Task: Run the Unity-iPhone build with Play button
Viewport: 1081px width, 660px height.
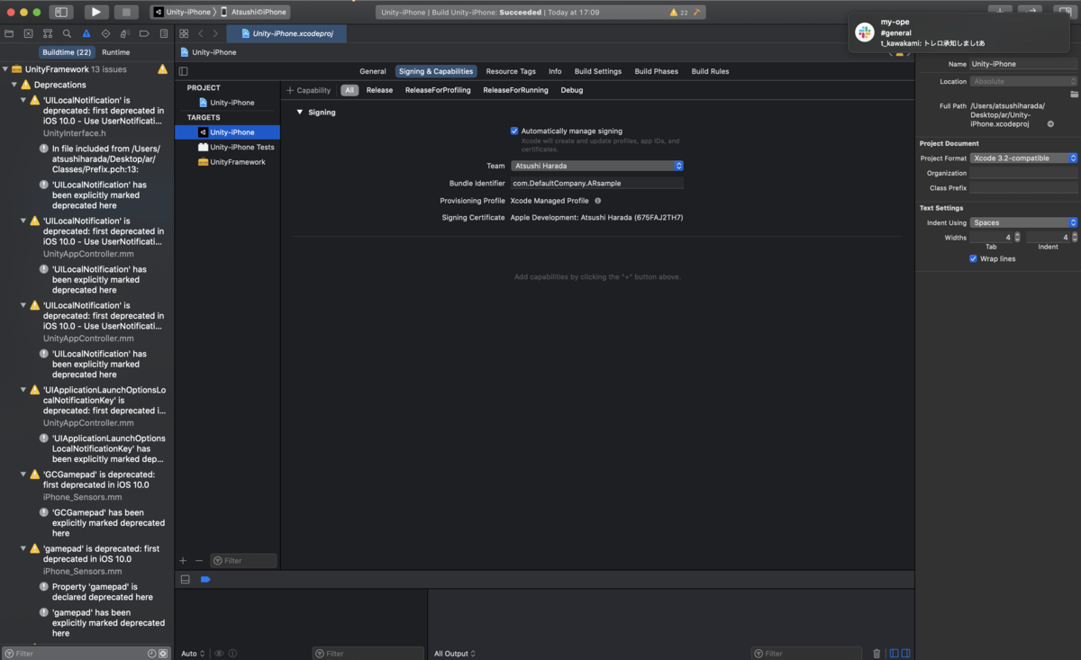Action: coord(95,13)
